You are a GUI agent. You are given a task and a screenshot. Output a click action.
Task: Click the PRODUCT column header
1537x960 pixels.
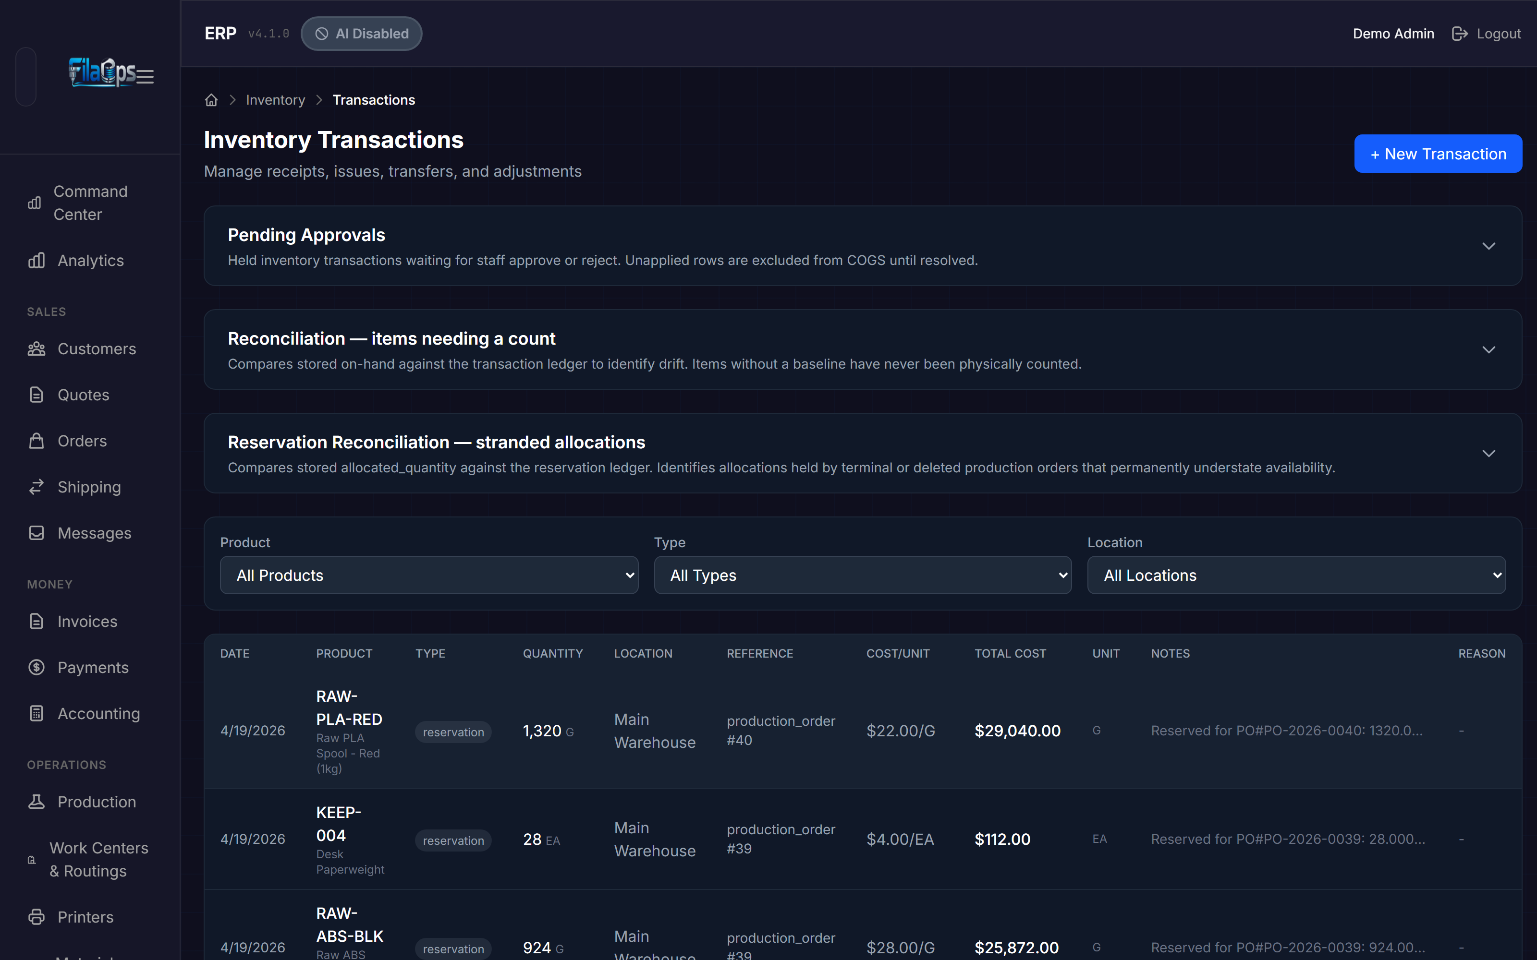click(343, 653)
